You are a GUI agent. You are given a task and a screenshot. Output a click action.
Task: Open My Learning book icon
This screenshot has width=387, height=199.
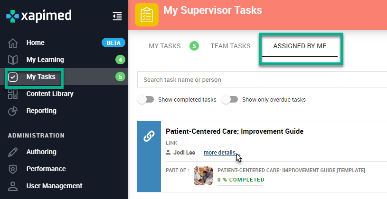(x=13, y=60)
